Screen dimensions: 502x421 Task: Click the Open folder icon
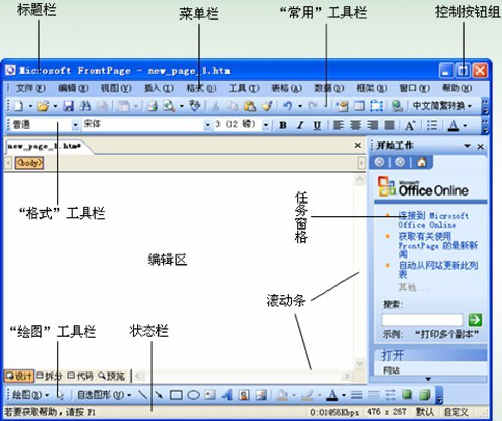click(43, 106)
